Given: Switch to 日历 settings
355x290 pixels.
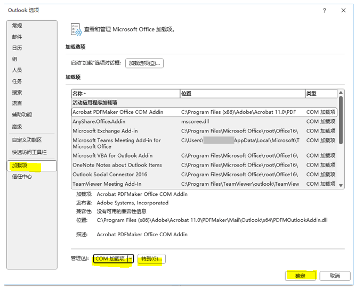Looking at the screenshot, I should click(x=31, y=48).
